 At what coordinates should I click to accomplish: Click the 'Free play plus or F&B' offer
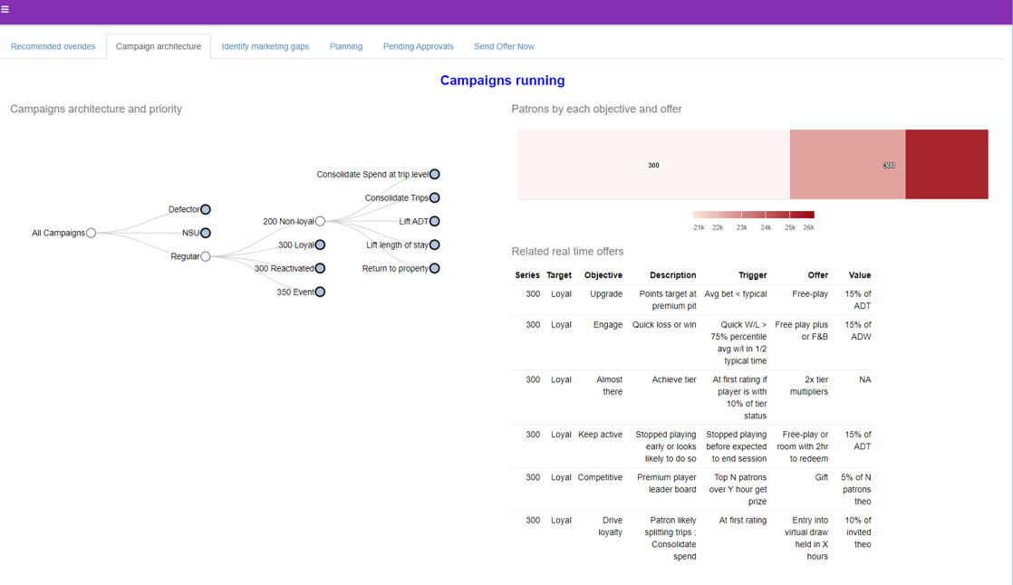tap(802, 331)
